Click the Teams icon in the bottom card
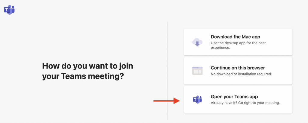Screen dimensions: 308x123 (197, 100)
